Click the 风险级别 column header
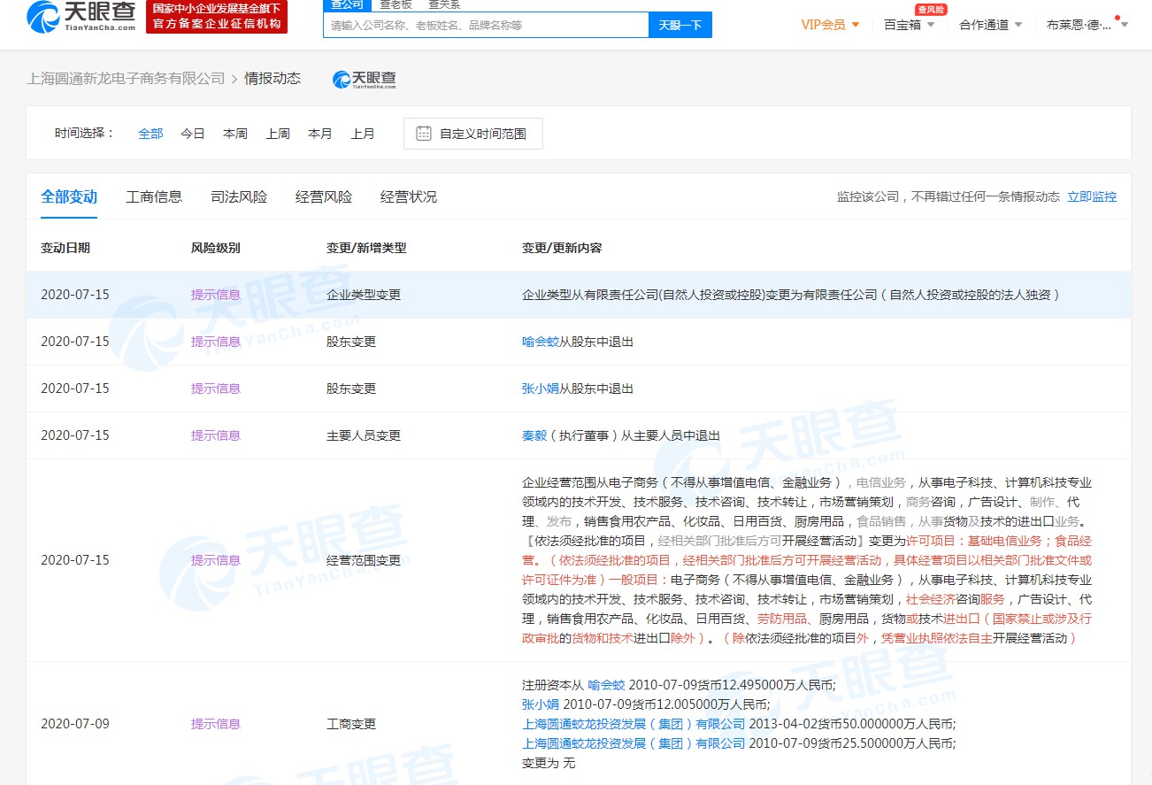The width and height of the screenshot is (1152, 785). [x=216, y=248]
